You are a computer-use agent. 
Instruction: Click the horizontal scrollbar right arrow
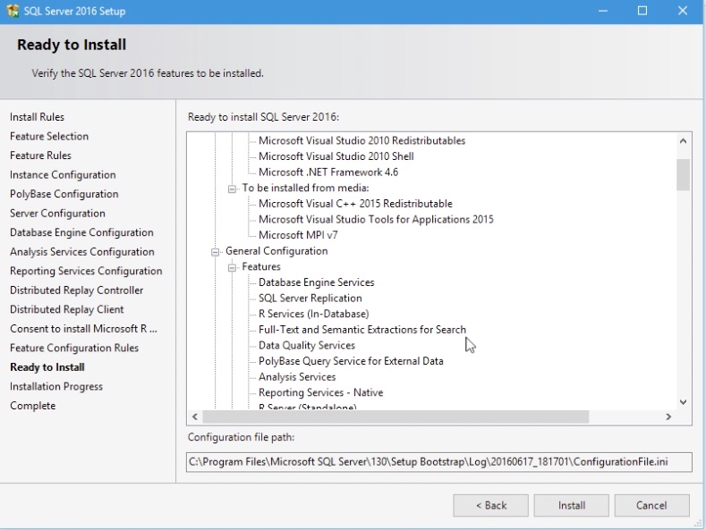pos(668,416)
